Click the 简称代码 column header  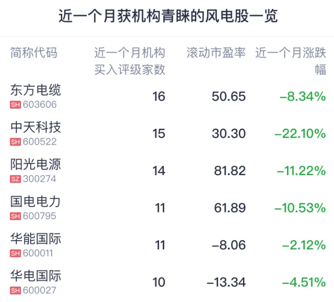tap(33, 53)
